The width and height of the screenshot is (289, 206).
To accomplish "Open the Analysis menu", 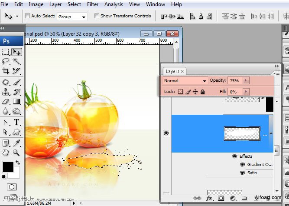I will [114, 4].
